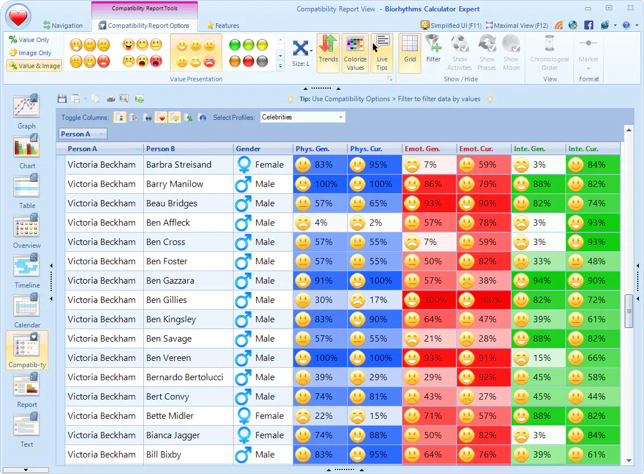
Task: Switch to Table view in sidebar
Action: click(x=27, y=192)
